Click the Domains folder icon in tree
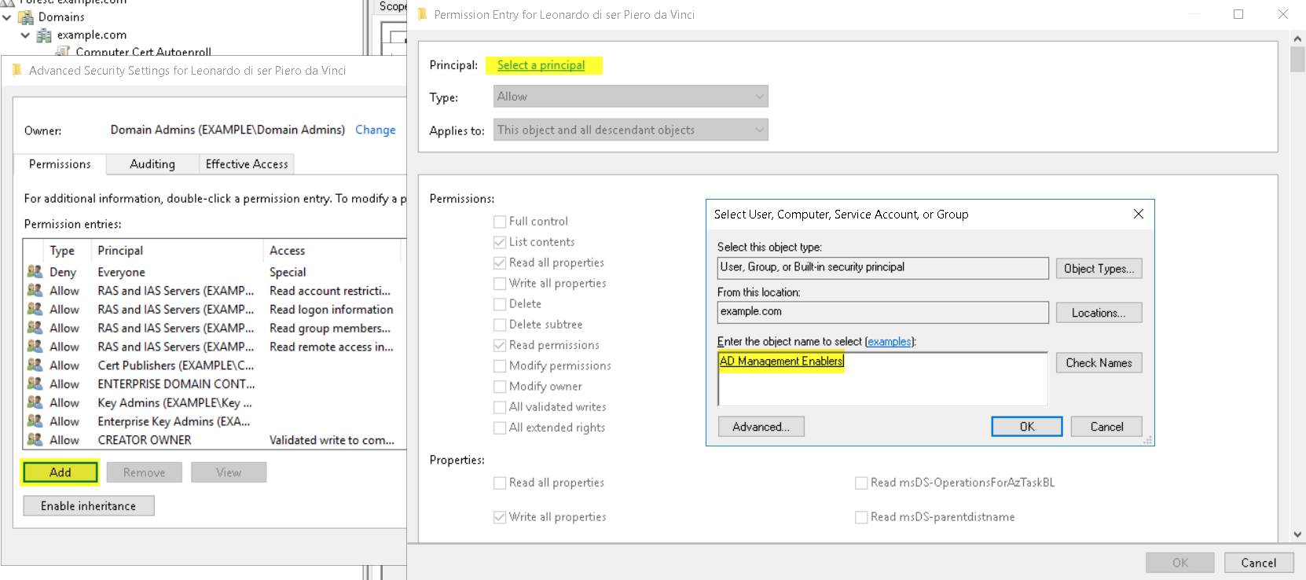1306x580 pixels. pos(26,17)
